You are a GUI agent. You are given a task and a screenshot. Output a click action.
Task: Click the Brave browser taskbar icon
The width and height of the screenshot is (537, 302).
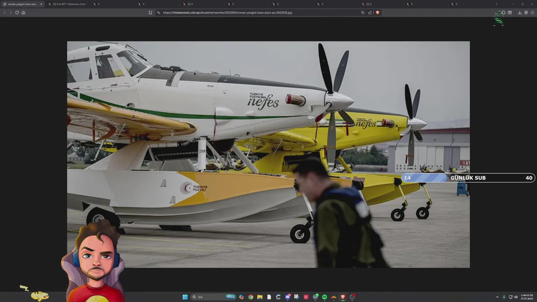343,297
